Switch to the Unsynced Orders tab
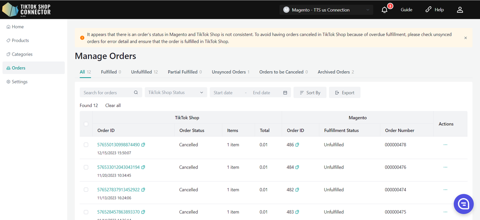Viewport: 480px width, 220px height. tap(228, 72)
